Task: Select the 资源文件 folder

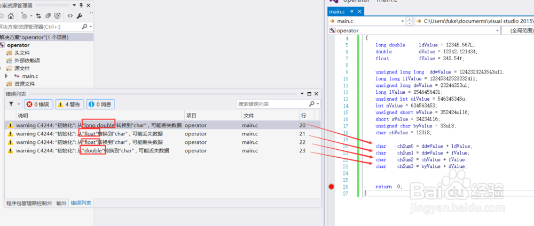Action: (25, 84)
